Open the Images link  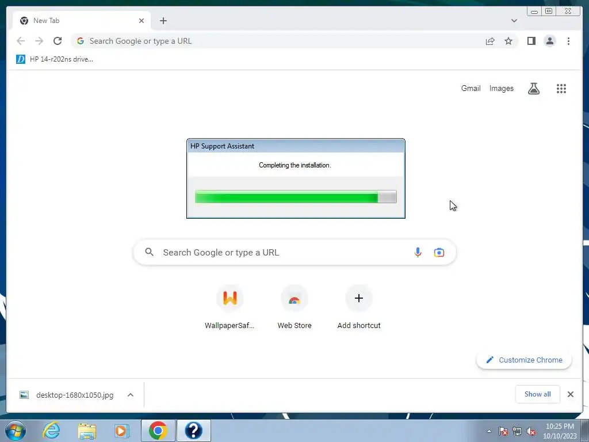click(501, 88)
